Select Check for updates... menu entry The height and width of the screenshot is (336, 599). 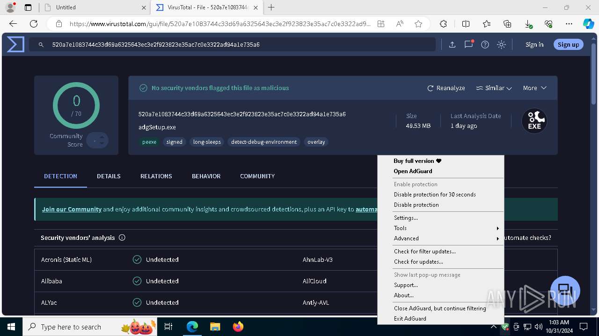pyautogui.click(x=440, y=262)
